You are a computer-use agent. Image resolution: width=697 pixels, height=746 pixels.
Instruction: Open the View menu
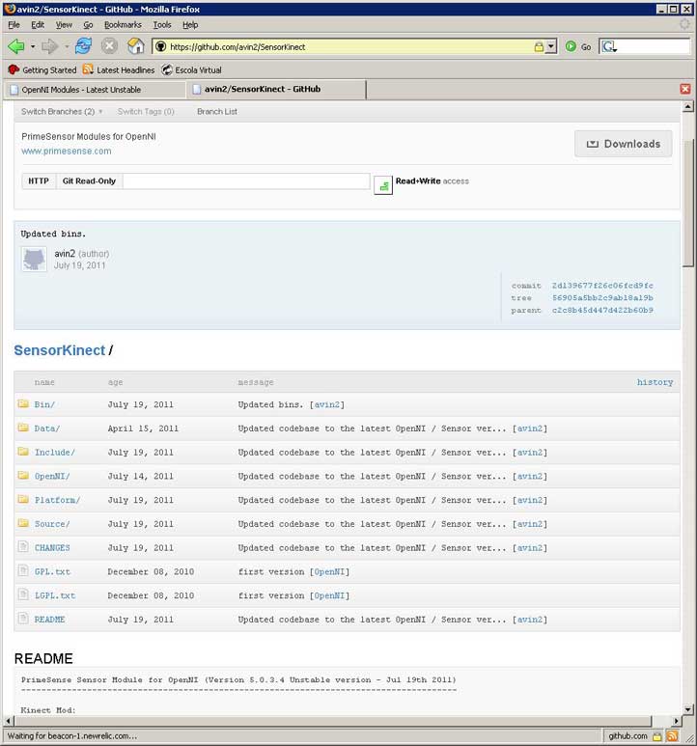click(64, 25)
